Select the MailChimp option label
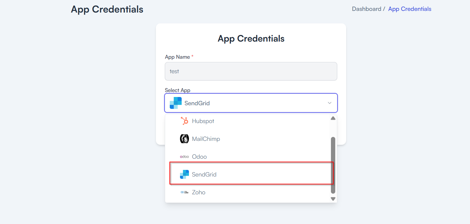 [x=206, y=139]
